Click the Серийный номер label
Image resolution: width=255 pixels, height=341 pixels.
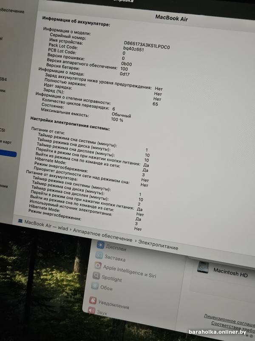68,36
